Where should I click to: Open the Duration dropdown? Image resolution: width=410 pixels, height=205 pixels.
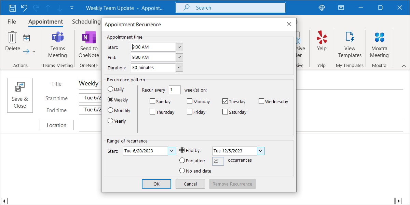179,67
